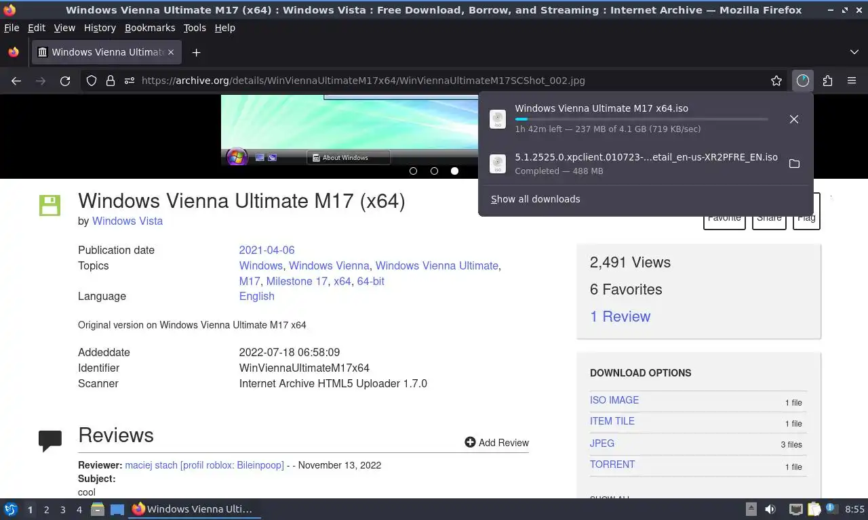Open the English language link

pyautogui.click(x=257, y=296)
